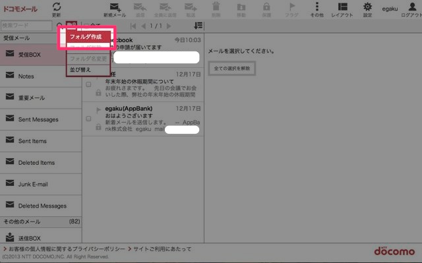Open the Junk E-mail folder

(x=41, y=185)
